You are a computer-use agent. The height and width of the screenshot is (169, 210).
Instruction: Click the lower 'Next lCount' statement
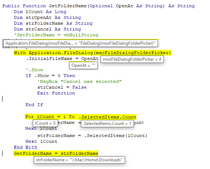[x=42, y=141]
